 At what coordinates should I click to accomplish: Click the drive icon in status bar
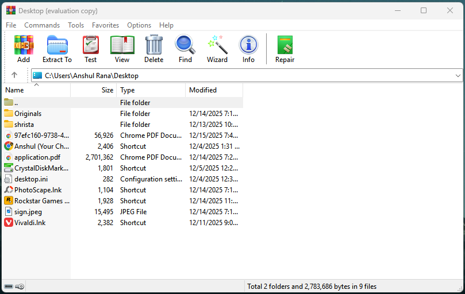[9, 287]
